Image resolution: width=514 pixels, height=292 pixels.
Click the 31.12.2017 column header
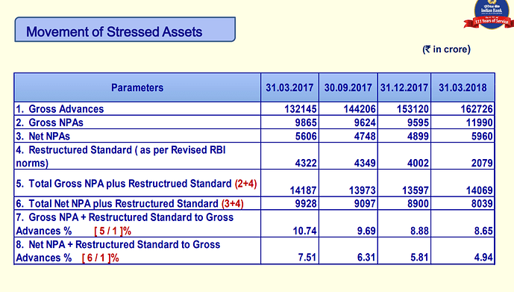click(404, 87)
